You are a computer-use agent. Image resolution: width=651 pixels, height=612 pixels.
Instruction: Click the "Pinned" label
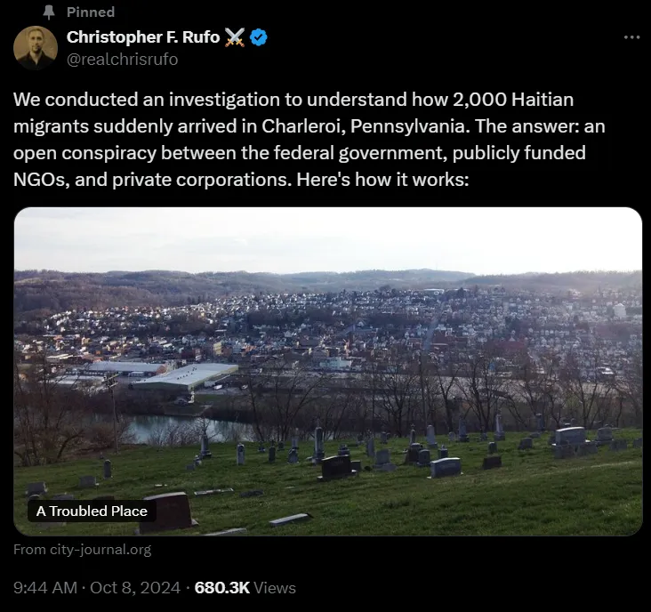click(91, 12)
